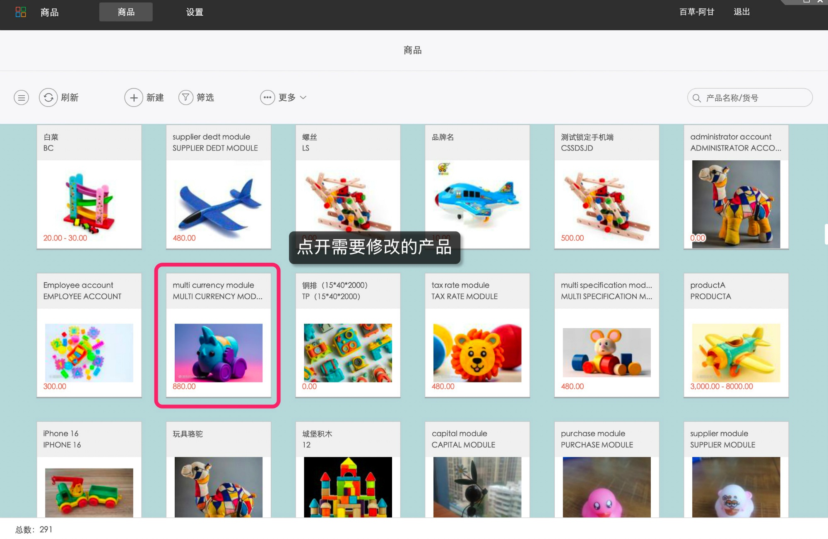Click the 百草-阿甘 user name
This screenshot has width=828, height=539.
(697, 12)
